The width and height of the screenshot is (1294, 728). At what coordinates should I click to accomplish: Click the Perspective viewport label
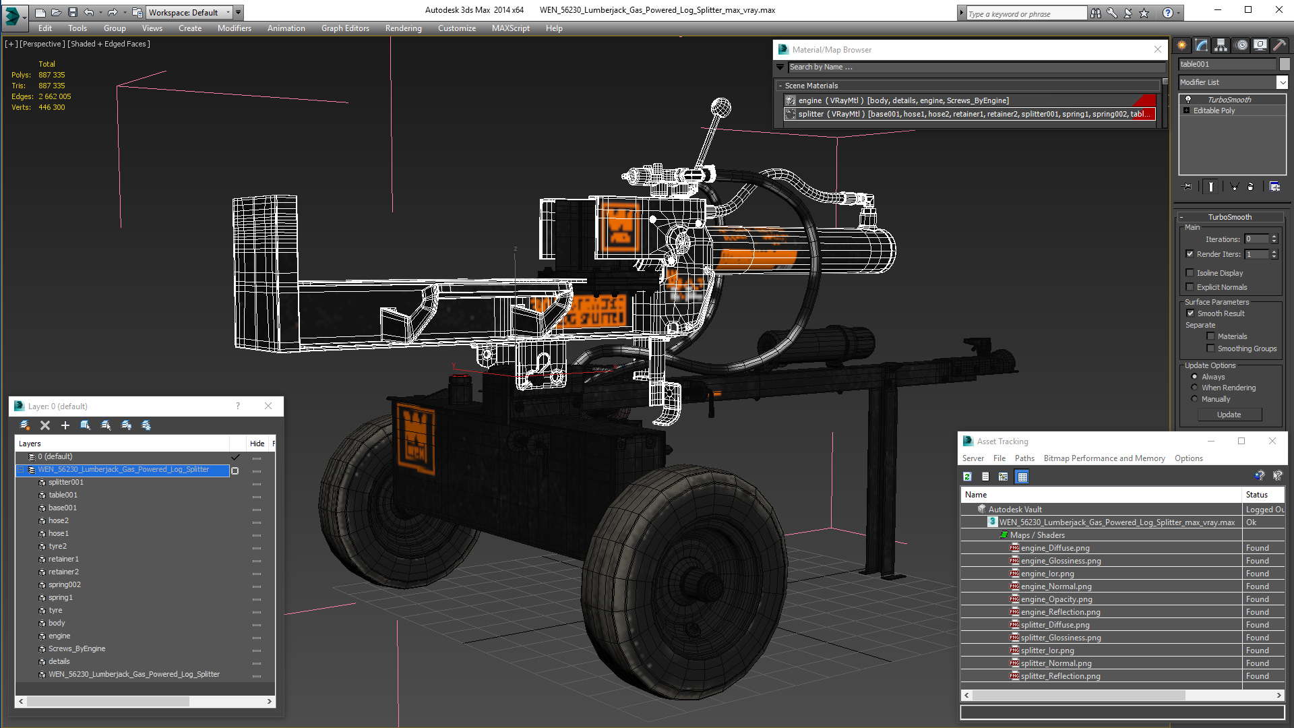tap(42, 44)
